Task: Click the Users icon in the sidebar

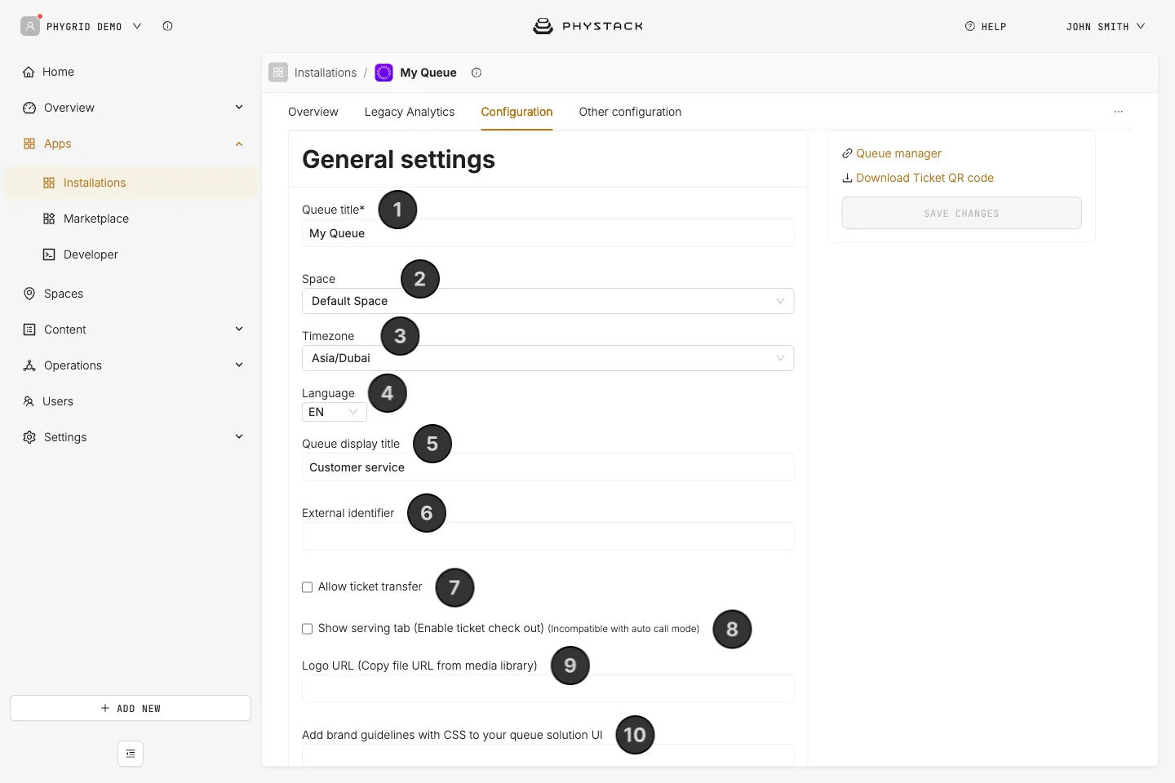Action: tap(29, 401)
